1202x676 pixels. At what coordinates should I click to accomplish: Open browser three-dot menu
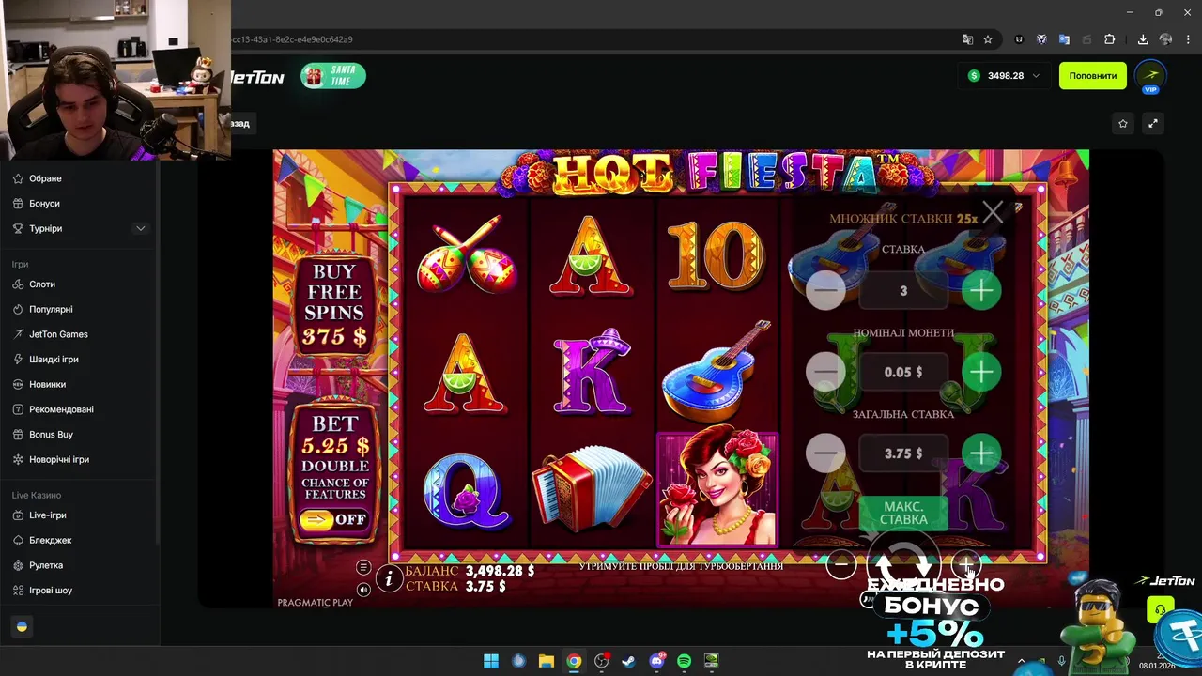pos(1186,39)
